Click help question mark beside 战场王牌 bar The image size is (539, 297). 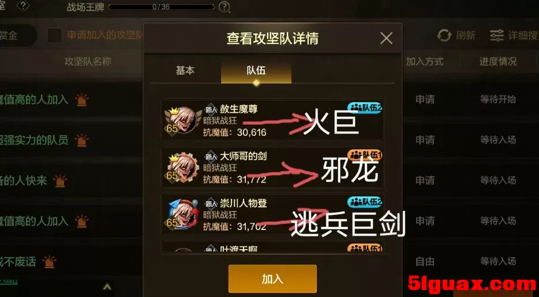coord(224,7)
